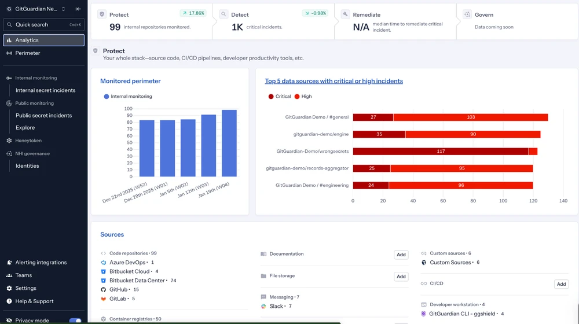The width and height of the screenshot is (579, 324).
Task: Click the Azure DevOps icon
Action: pyautogui.click(x=104, y=262)
